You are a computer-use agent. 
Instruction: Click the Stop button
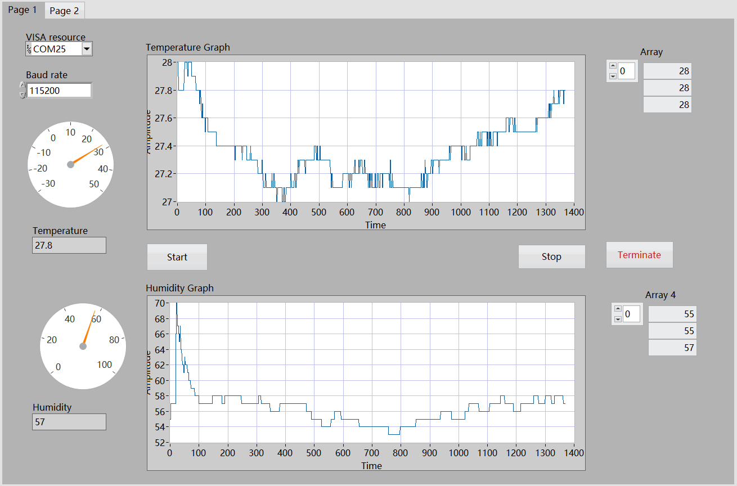click(551, 256)
